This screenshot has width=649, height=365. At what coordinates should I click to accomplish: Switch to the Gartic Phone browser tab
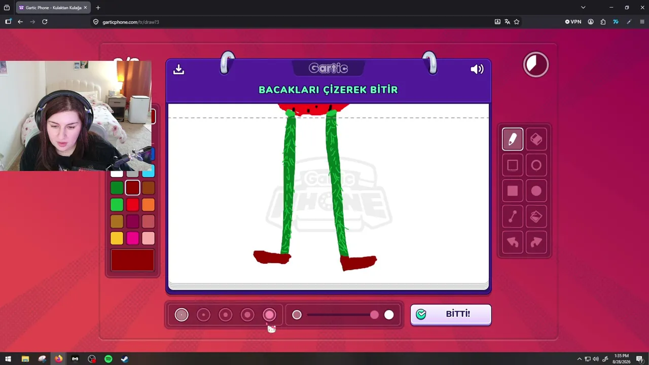(x=52, y=8)
